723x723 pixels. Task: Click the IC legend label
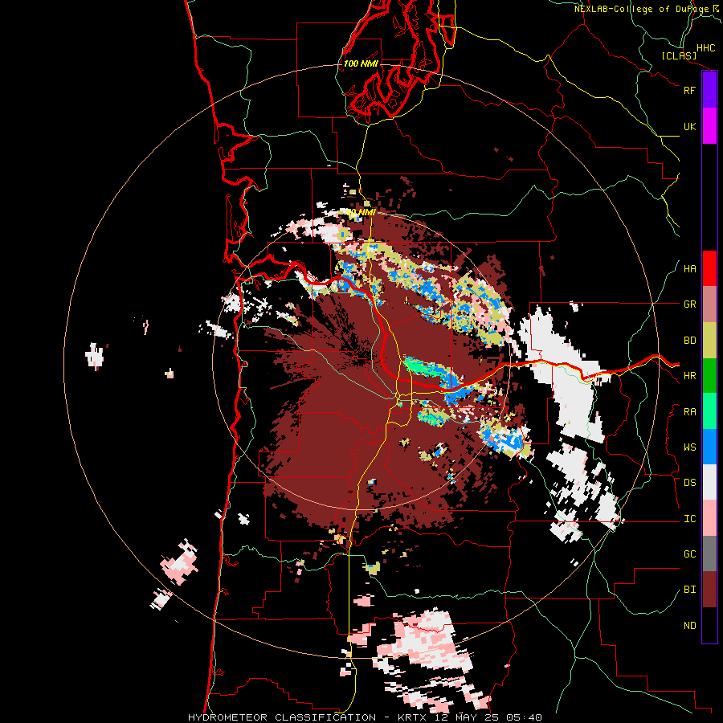(689, 519)
